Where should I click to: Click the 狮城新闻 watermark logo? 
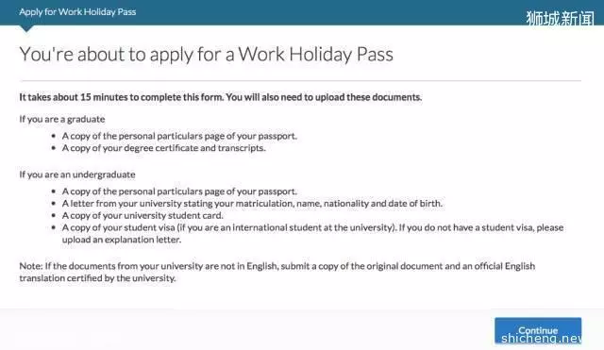[560, 18]
